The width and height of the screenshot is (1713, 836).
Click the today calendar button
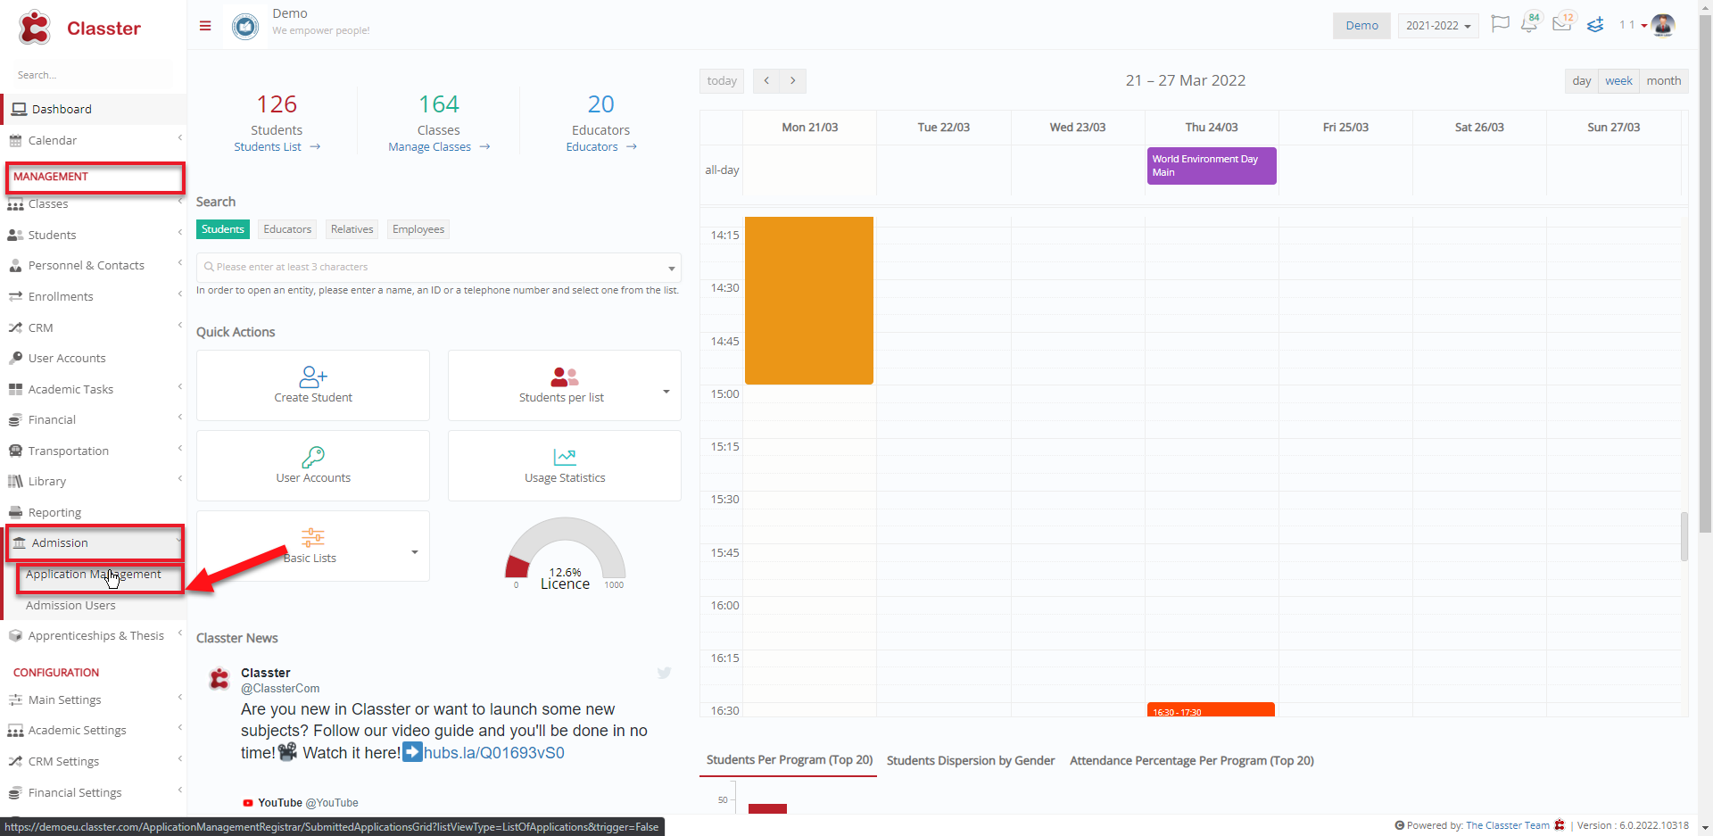click(722, 80)
